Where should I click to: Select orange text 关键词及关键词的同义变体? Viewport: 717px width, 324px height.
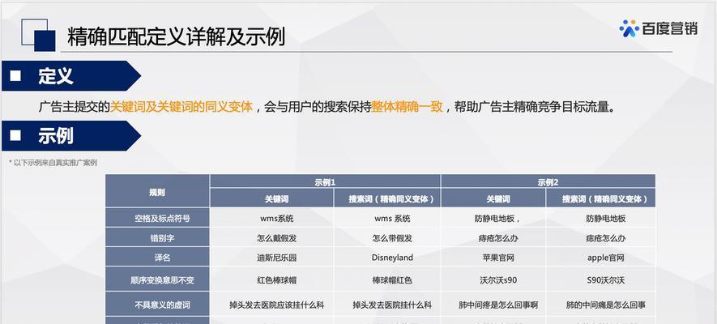[181, 107]
